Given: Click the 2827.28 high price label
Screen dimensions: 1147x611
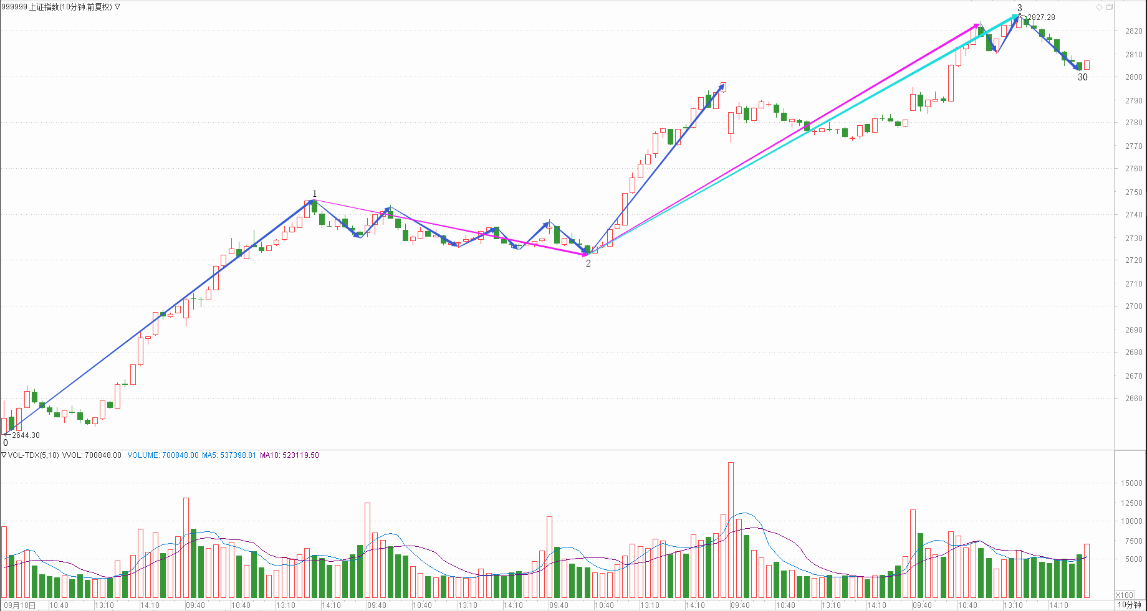Looking at the screenshot, I should click(1041, 17).
